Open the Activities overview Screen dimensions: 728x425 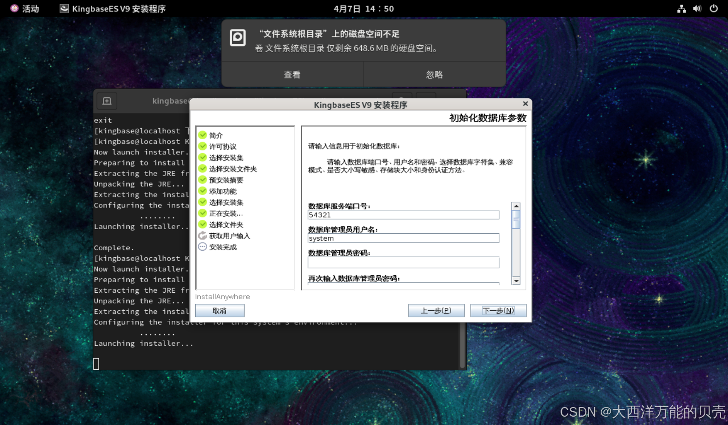point(24,8)
